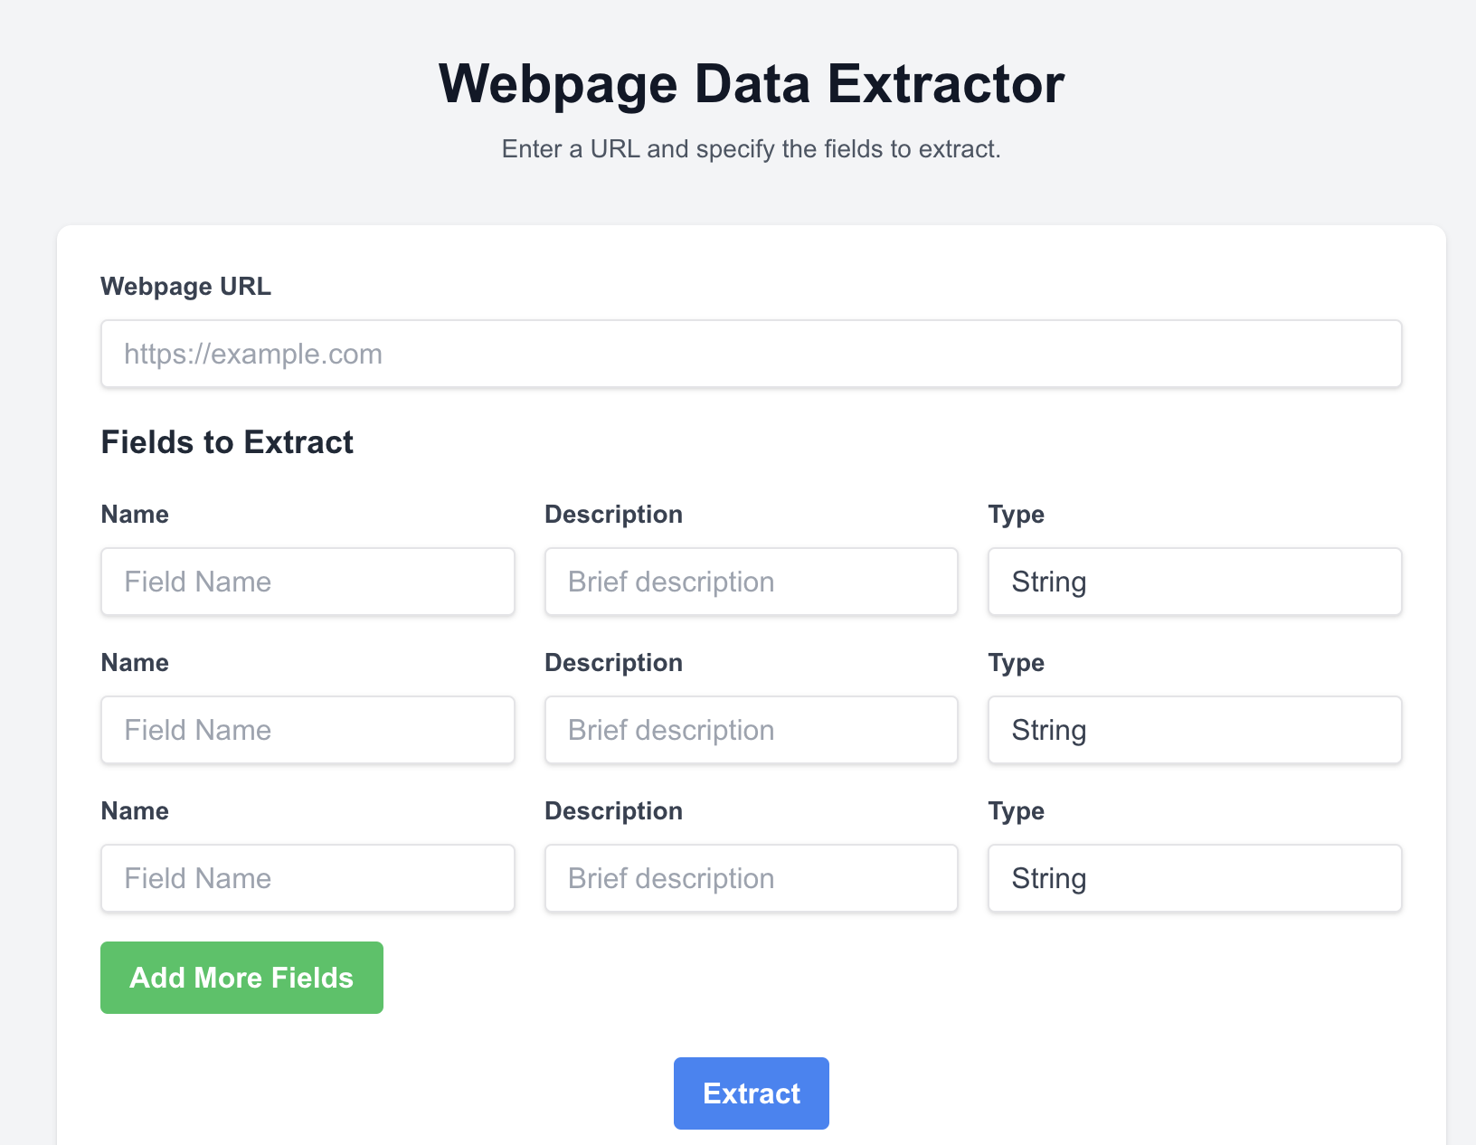Click the first row Description label
The image size is (1476, 1145).
click(613, 515)
